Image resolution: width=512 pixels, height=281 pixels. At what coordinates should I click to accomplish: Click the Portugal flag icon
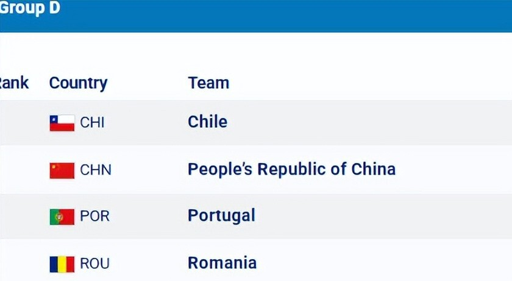pyautogui.click(x=62, y=217)
